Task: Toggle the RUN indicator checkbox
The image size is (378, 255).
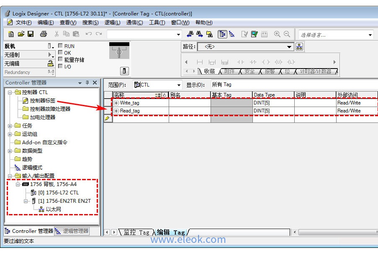Action: tap(60, 46)
